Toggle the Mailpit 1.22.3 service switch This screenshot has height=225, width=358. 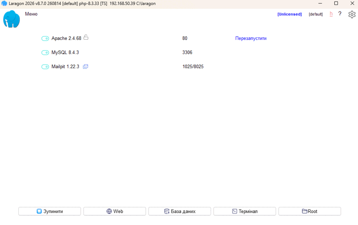[45, 67]
